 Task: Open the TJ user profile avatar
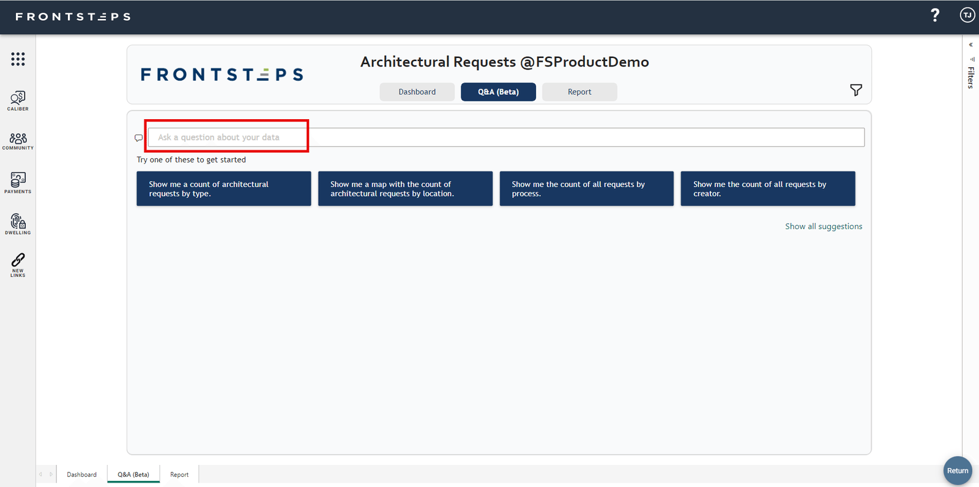click(967, 15)
